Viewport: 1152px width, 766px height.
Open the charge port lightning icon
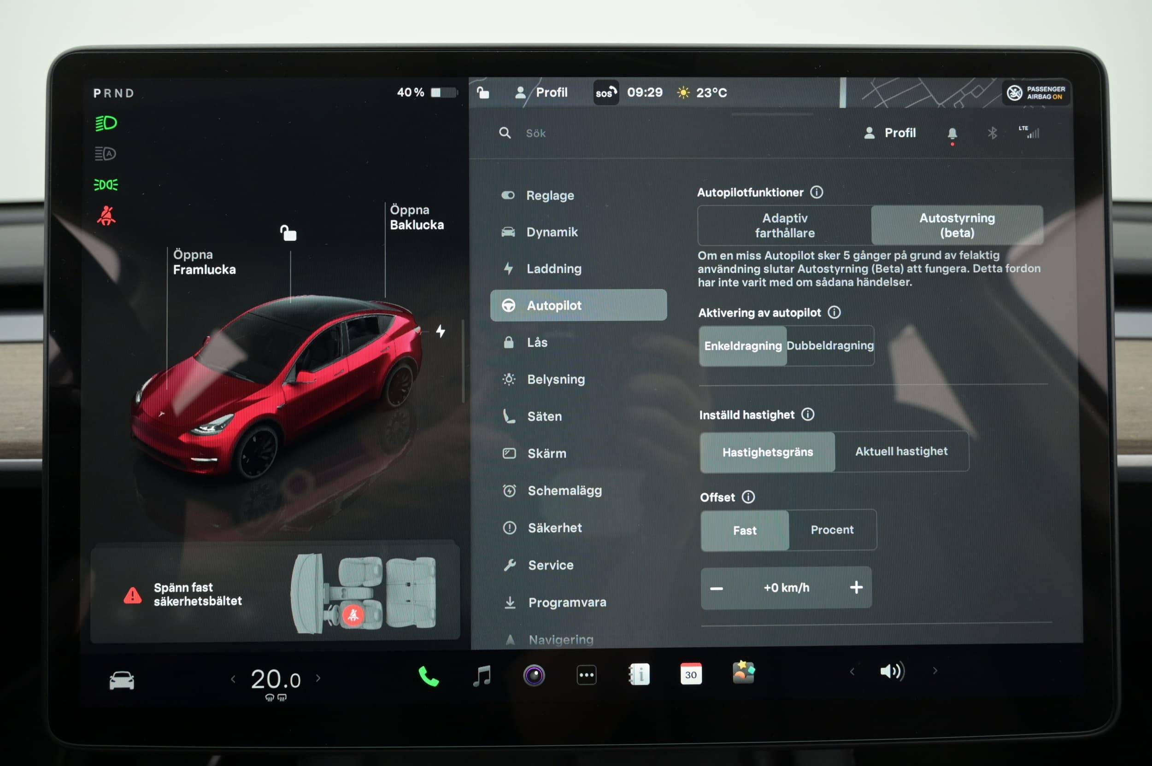[441, 331]
